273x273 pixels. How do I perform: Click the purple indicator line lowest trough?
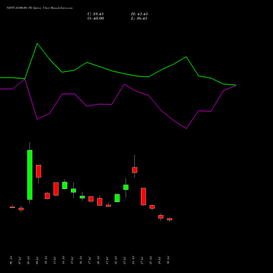[x=186, y=128]
